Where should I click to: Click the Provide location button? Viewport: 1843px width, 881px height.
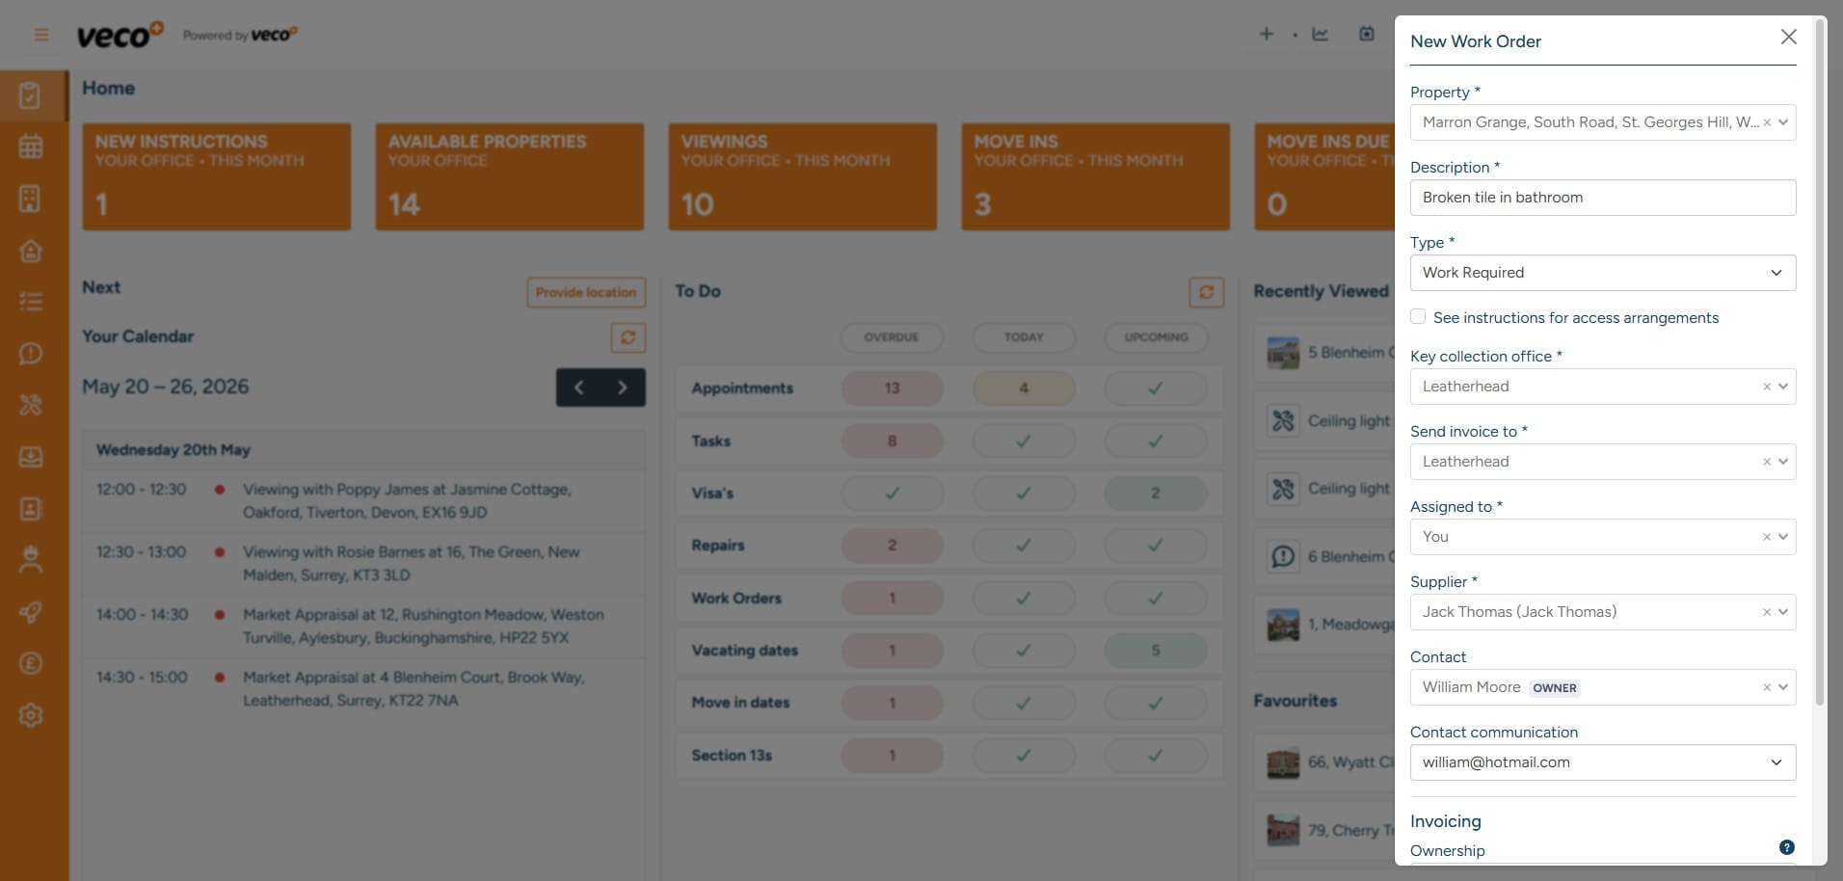(x=586, y=292)
